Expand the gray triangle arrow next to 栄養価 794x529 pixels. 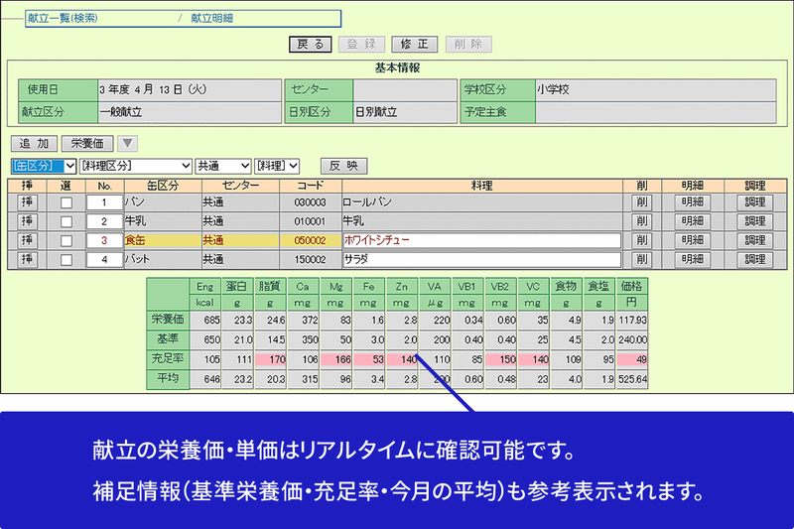tap(128, 143)
